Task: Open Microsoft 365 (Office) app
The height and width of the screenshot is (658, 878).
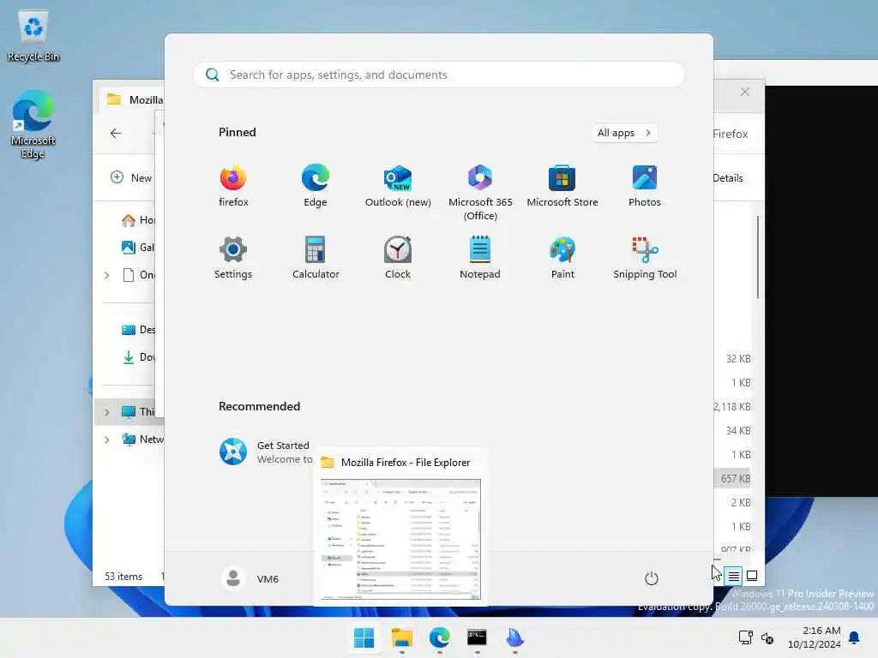Action: [x=480, y=193]
